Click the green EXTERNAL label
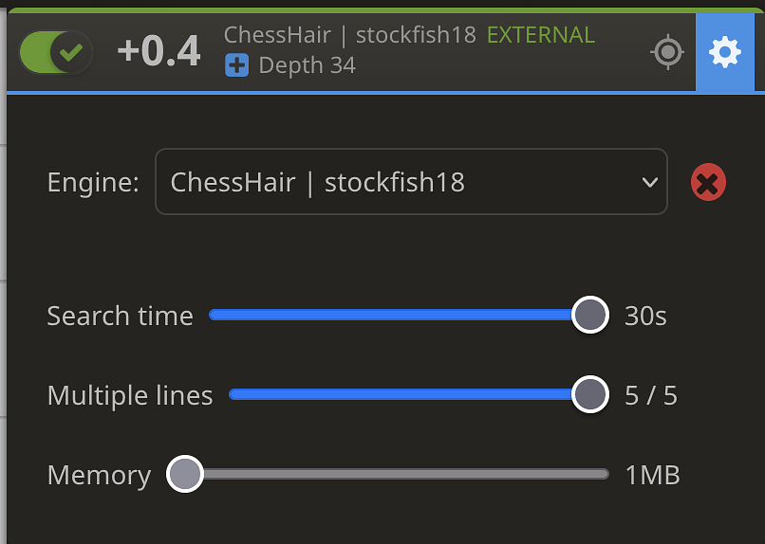 click(x=541, y=36)
